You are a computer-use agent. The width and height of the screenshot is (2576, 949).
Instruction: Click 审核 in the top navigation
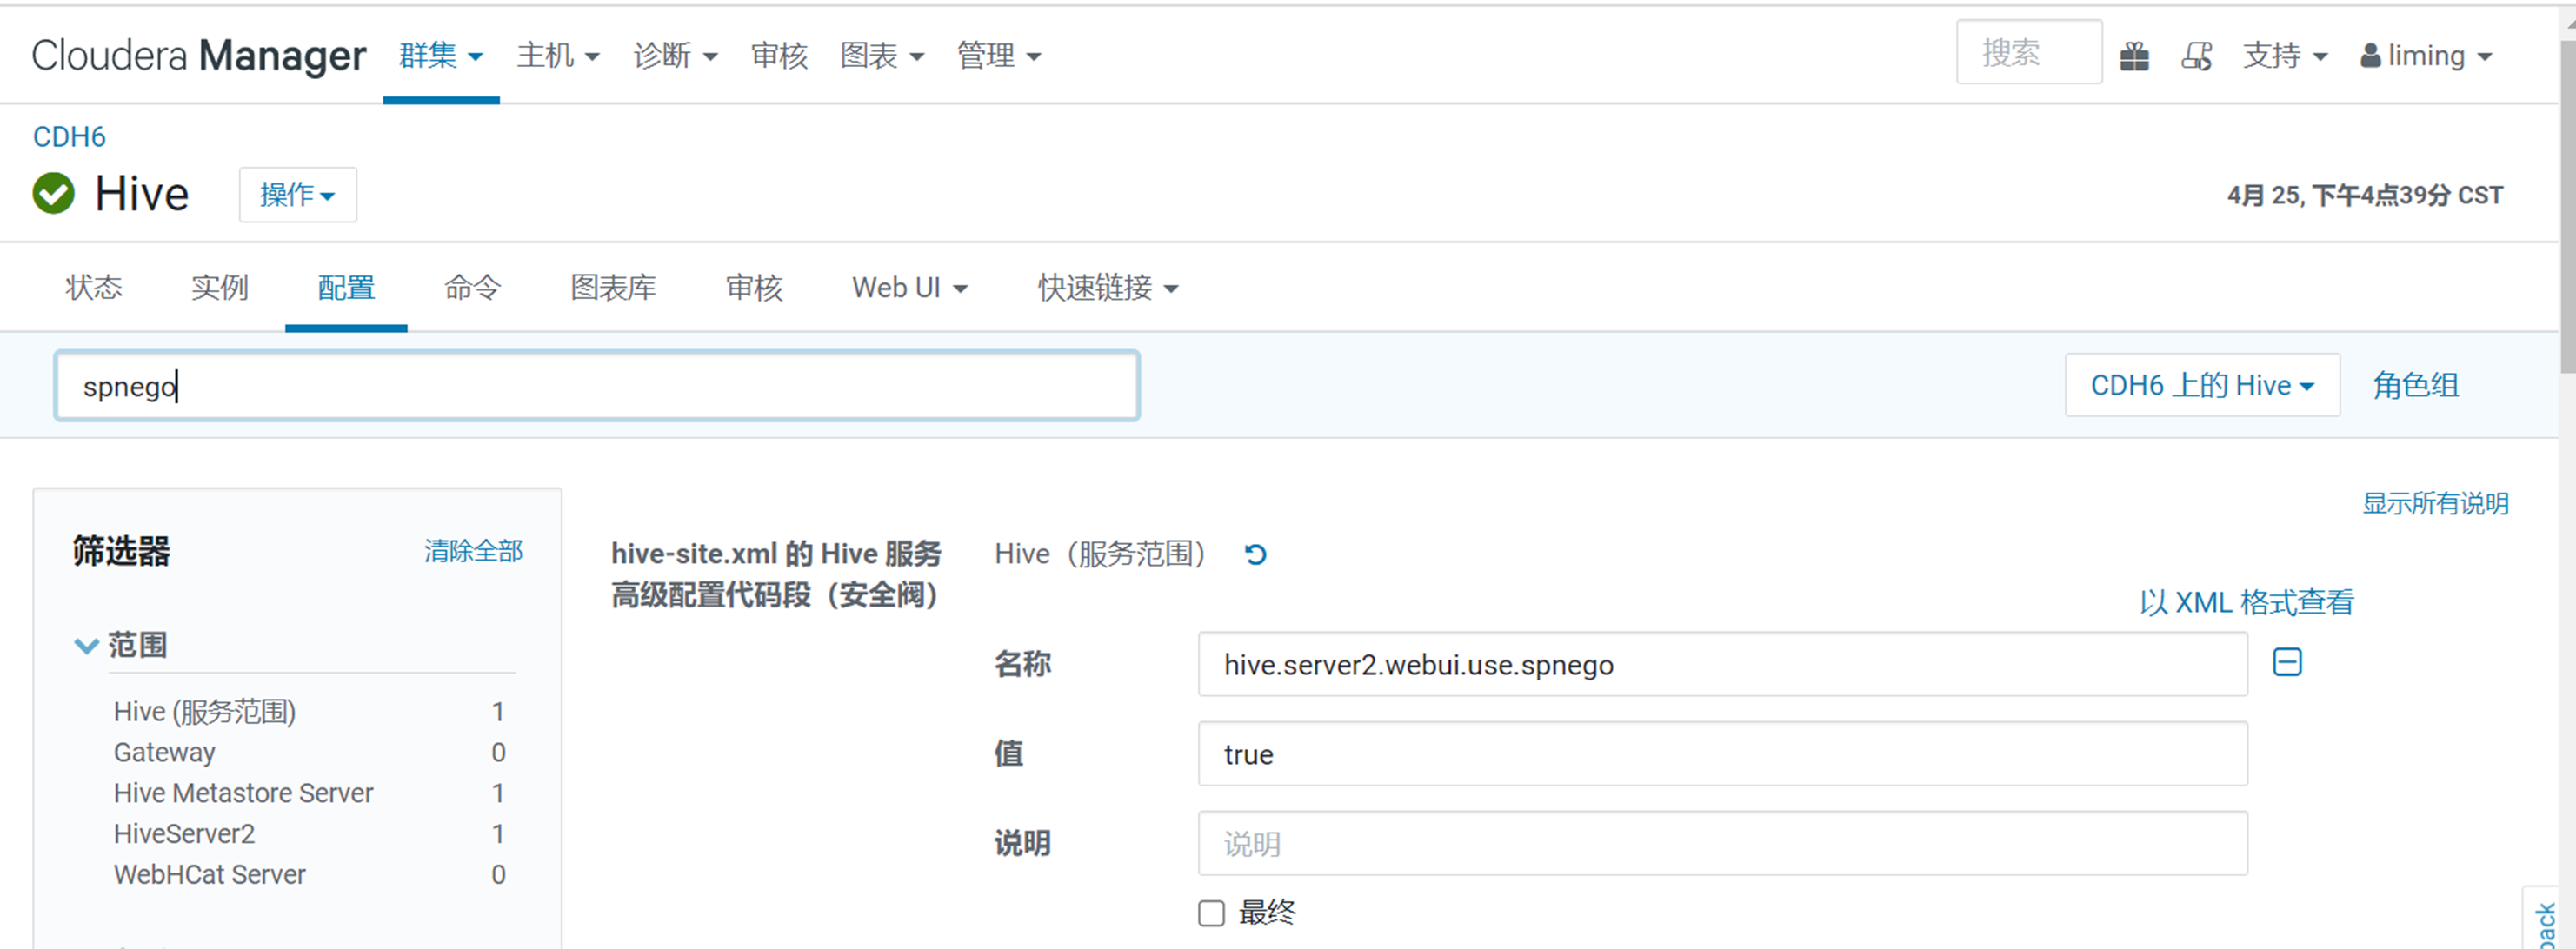pyautogui.click(x=779, y=56)
